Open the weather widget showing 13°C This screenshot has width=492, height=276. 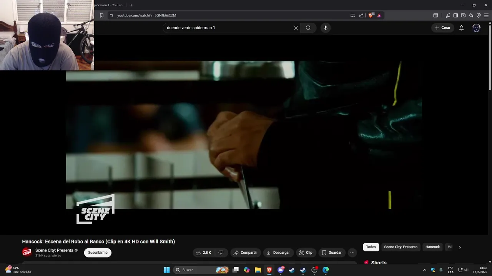click(x=18, y=270)
